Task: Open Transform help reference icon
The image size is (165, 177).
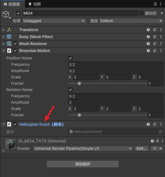Action: 148,30
